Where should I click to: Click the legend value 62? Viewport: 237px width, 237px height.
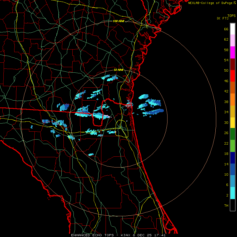226,39
